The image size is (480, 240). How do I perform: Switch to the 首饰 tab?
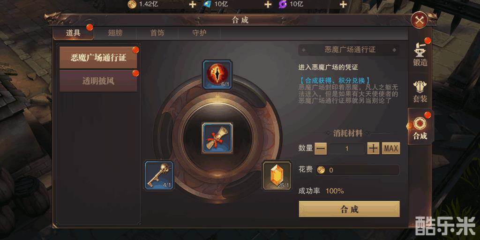tap(157, 33)
